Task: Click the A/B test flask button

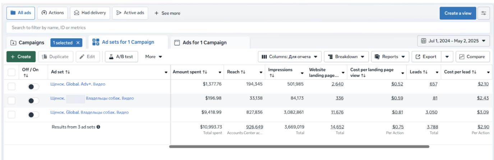Action: (121, 57)
